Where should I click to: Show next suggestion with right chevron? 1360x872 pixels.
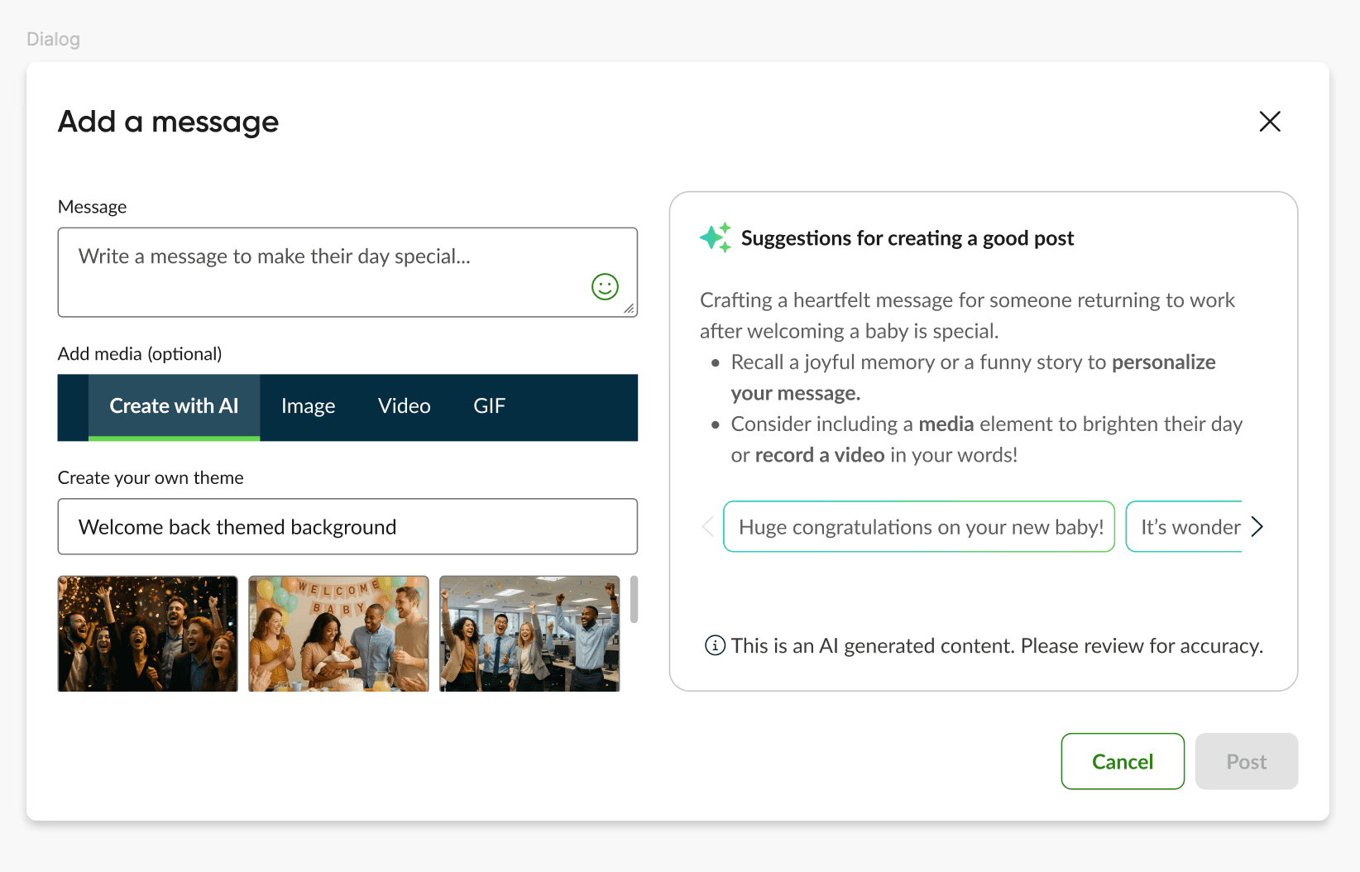(x=1257, y=526)
